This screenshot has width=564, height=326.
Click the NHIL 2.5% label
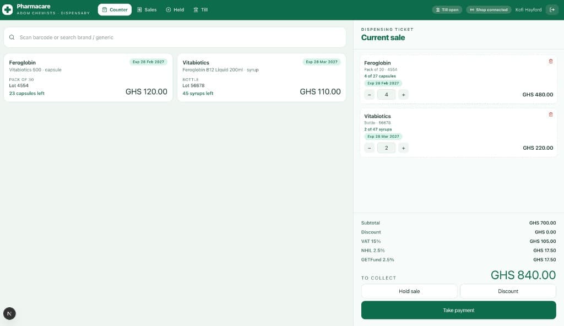pos(373,251)
